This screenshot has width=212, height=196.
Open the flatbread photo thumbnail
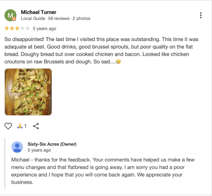tap(28, 92)
